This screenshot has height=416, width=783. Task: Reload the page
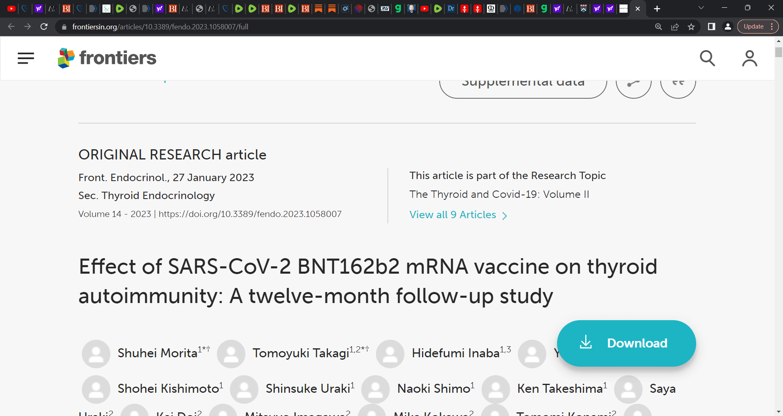coord(44,27)
